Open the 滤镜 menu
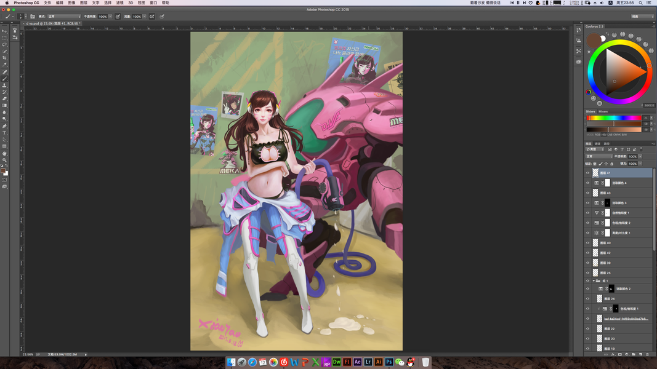Screen dimensions: 657x369 pos(120,3)
